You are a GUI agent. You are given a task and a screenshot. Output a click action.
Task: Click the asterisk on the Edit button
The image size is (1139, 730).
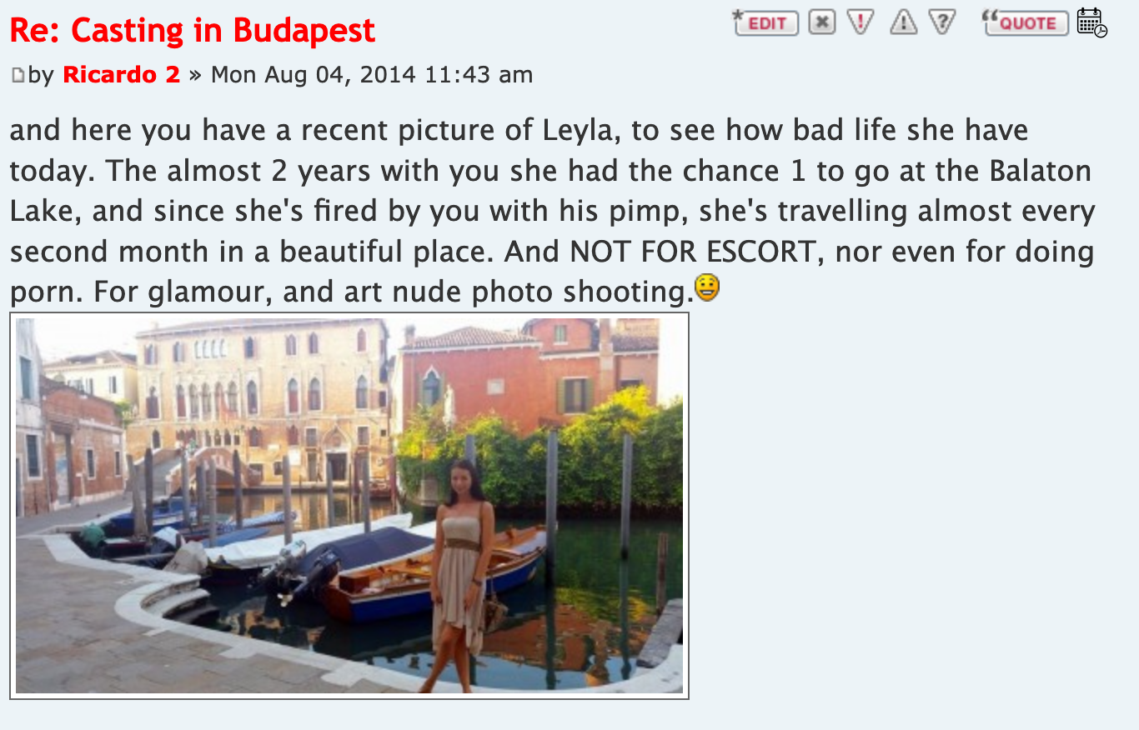737,16
